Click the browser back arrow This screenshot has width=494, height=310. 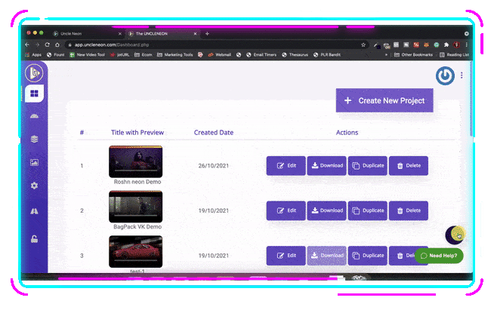[27, 45]
